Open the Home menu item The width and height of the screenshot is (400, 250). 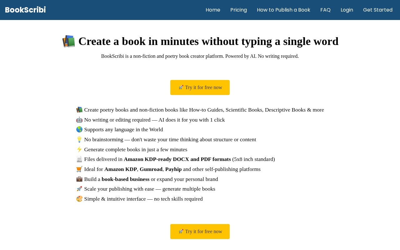213,10
